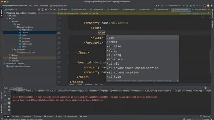Open the Terminal tool window button
The width and height of the screenshot is (214, 120).
point(48,116)
